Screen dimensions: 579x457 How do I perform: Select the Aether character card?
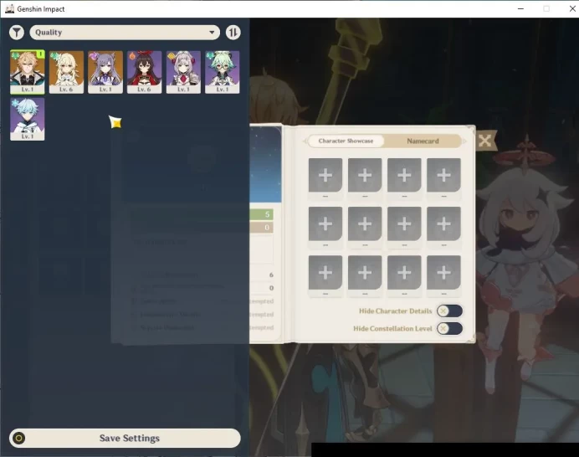click(28, 72)
